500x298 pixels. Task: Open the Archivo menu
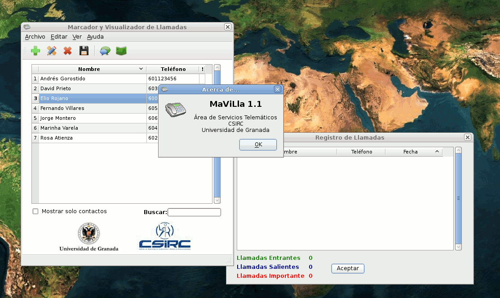tap(35, 37)
